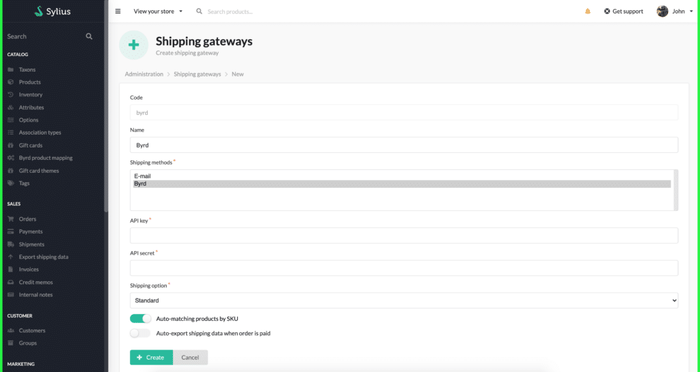Open Groups in the sidebar
700x372 pixels.
27,343
